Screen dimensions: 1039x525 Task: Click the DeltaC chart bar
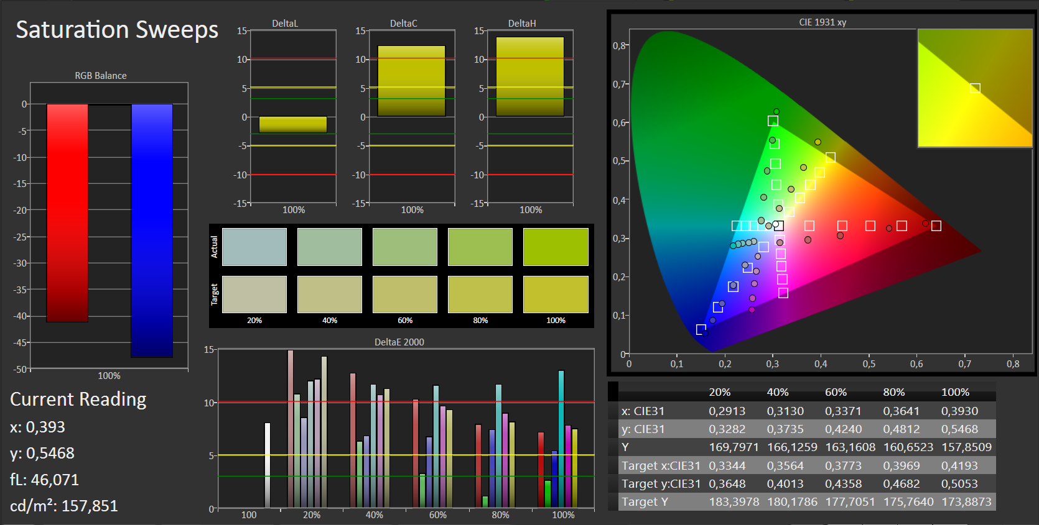pos(411,81)
